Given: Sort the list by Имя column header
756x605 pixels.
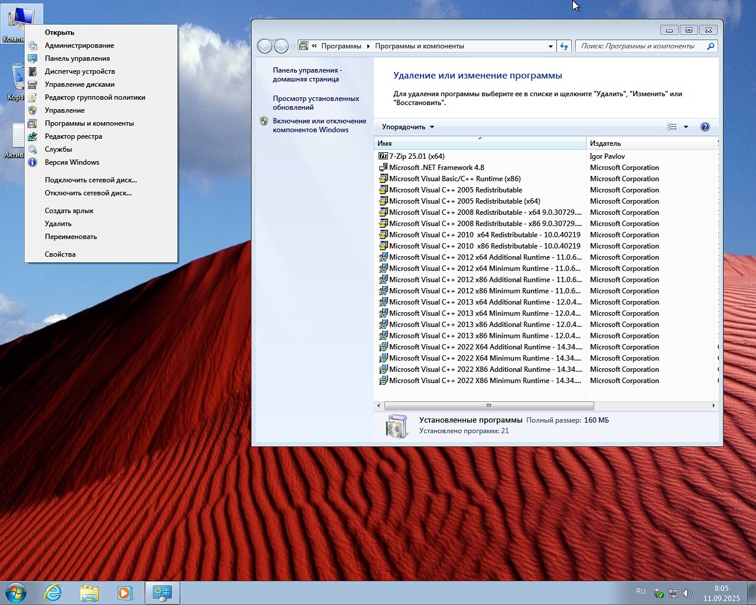Looking at the screenshot, I should coord(480,143).
